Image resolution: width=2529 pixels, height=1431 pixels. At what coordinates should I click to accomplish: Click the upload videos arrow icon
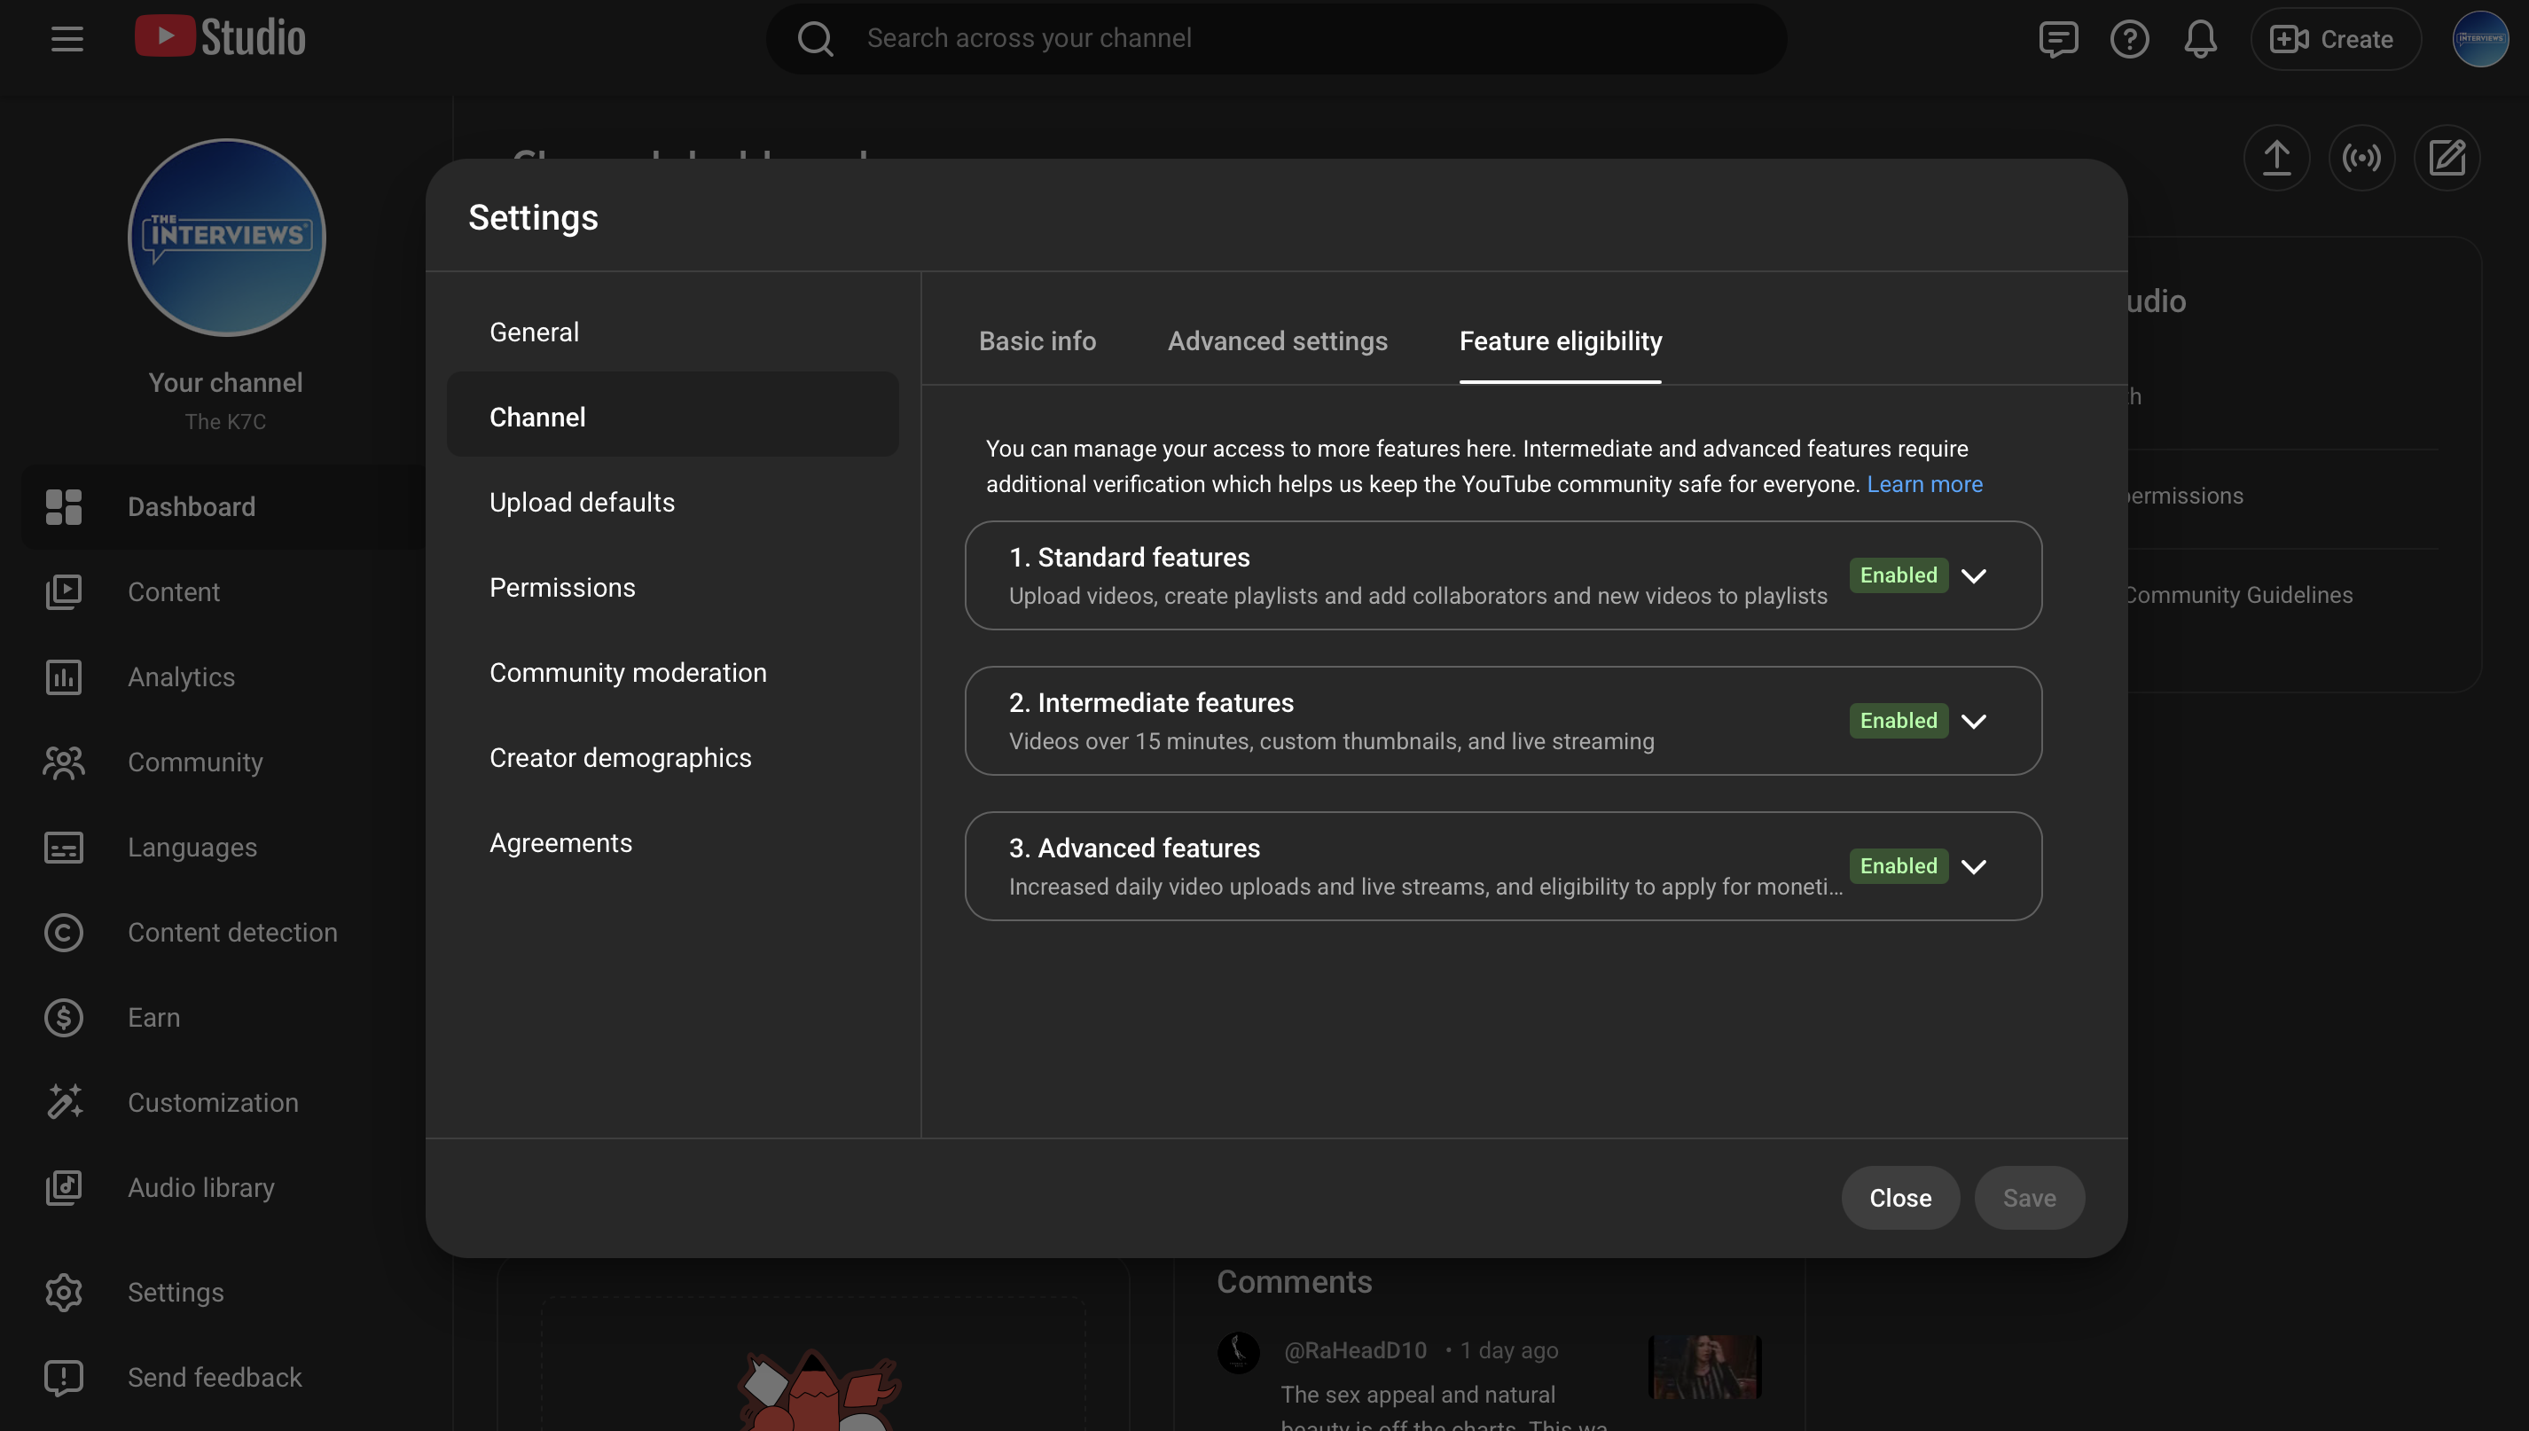point(2276,157)
